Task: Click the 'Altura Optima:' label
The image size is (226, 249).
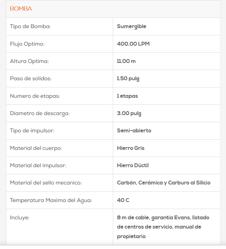Action: tap(29, 61)
